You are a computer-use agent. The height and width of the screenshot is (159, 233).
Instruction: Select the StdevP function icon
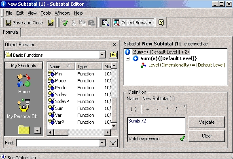coord(51,101)
